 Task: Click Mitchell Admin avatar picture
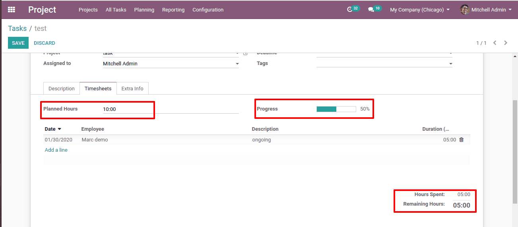[x=465, y=10]
